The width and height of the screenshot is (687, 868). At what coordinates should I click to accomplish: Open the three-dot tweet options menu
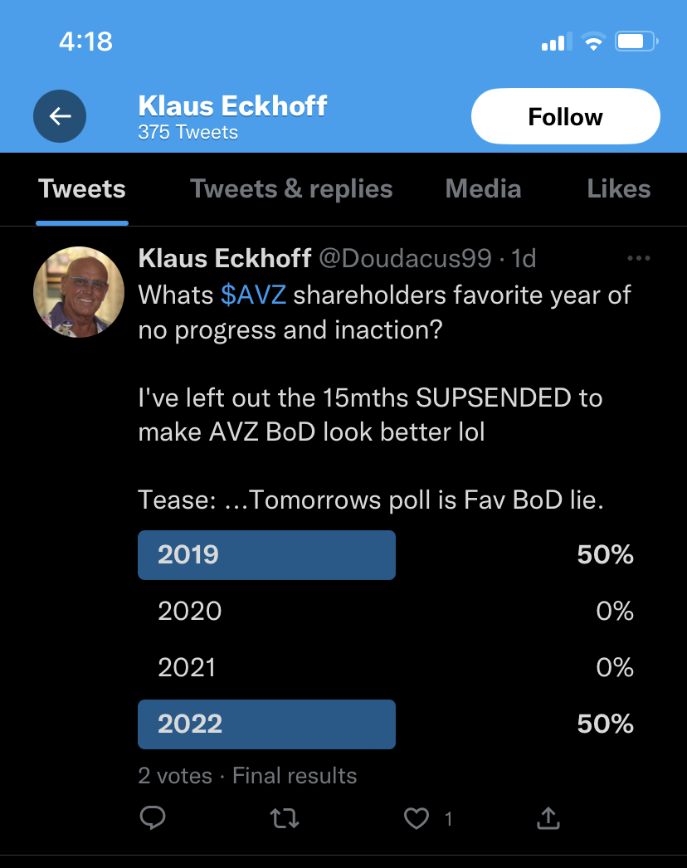pyautogui.click(x=639, y=259)
